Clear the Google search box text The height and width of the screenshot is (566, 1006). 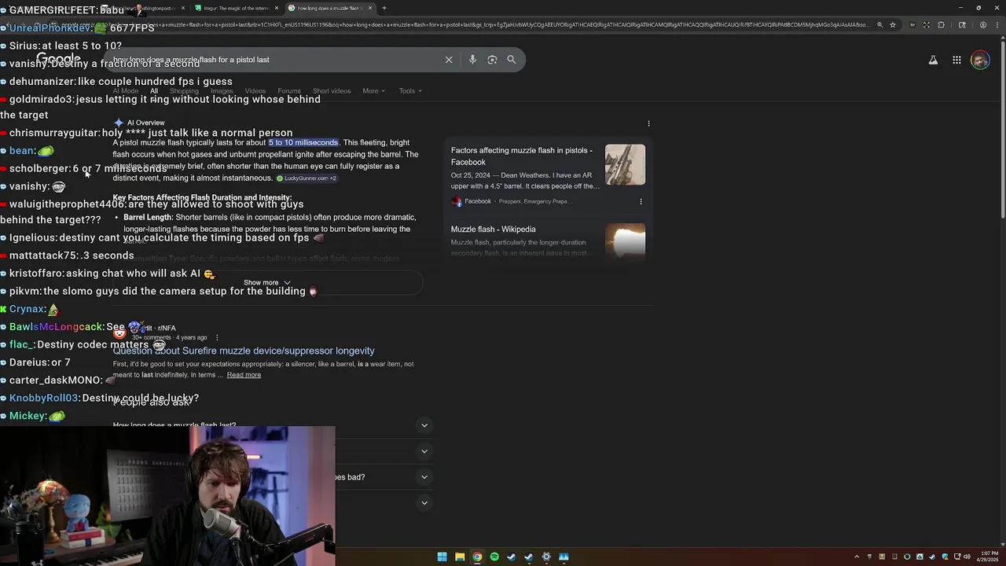(449, 60)
